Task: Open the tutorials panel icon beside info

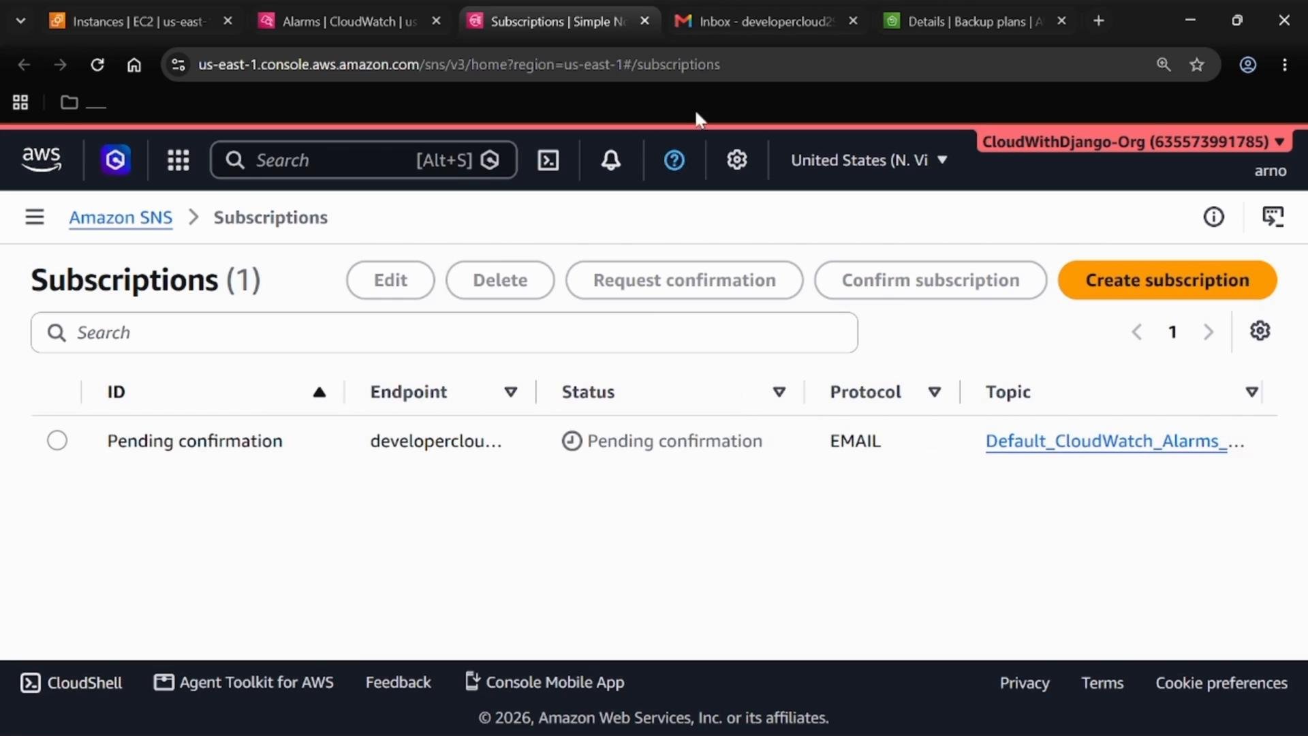Action: (1273, 217)
